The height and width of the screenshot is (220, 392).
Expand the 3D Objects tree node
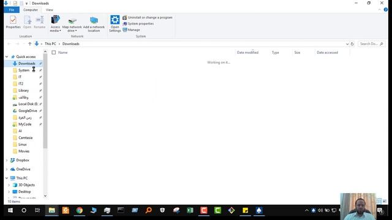[9, 185]
